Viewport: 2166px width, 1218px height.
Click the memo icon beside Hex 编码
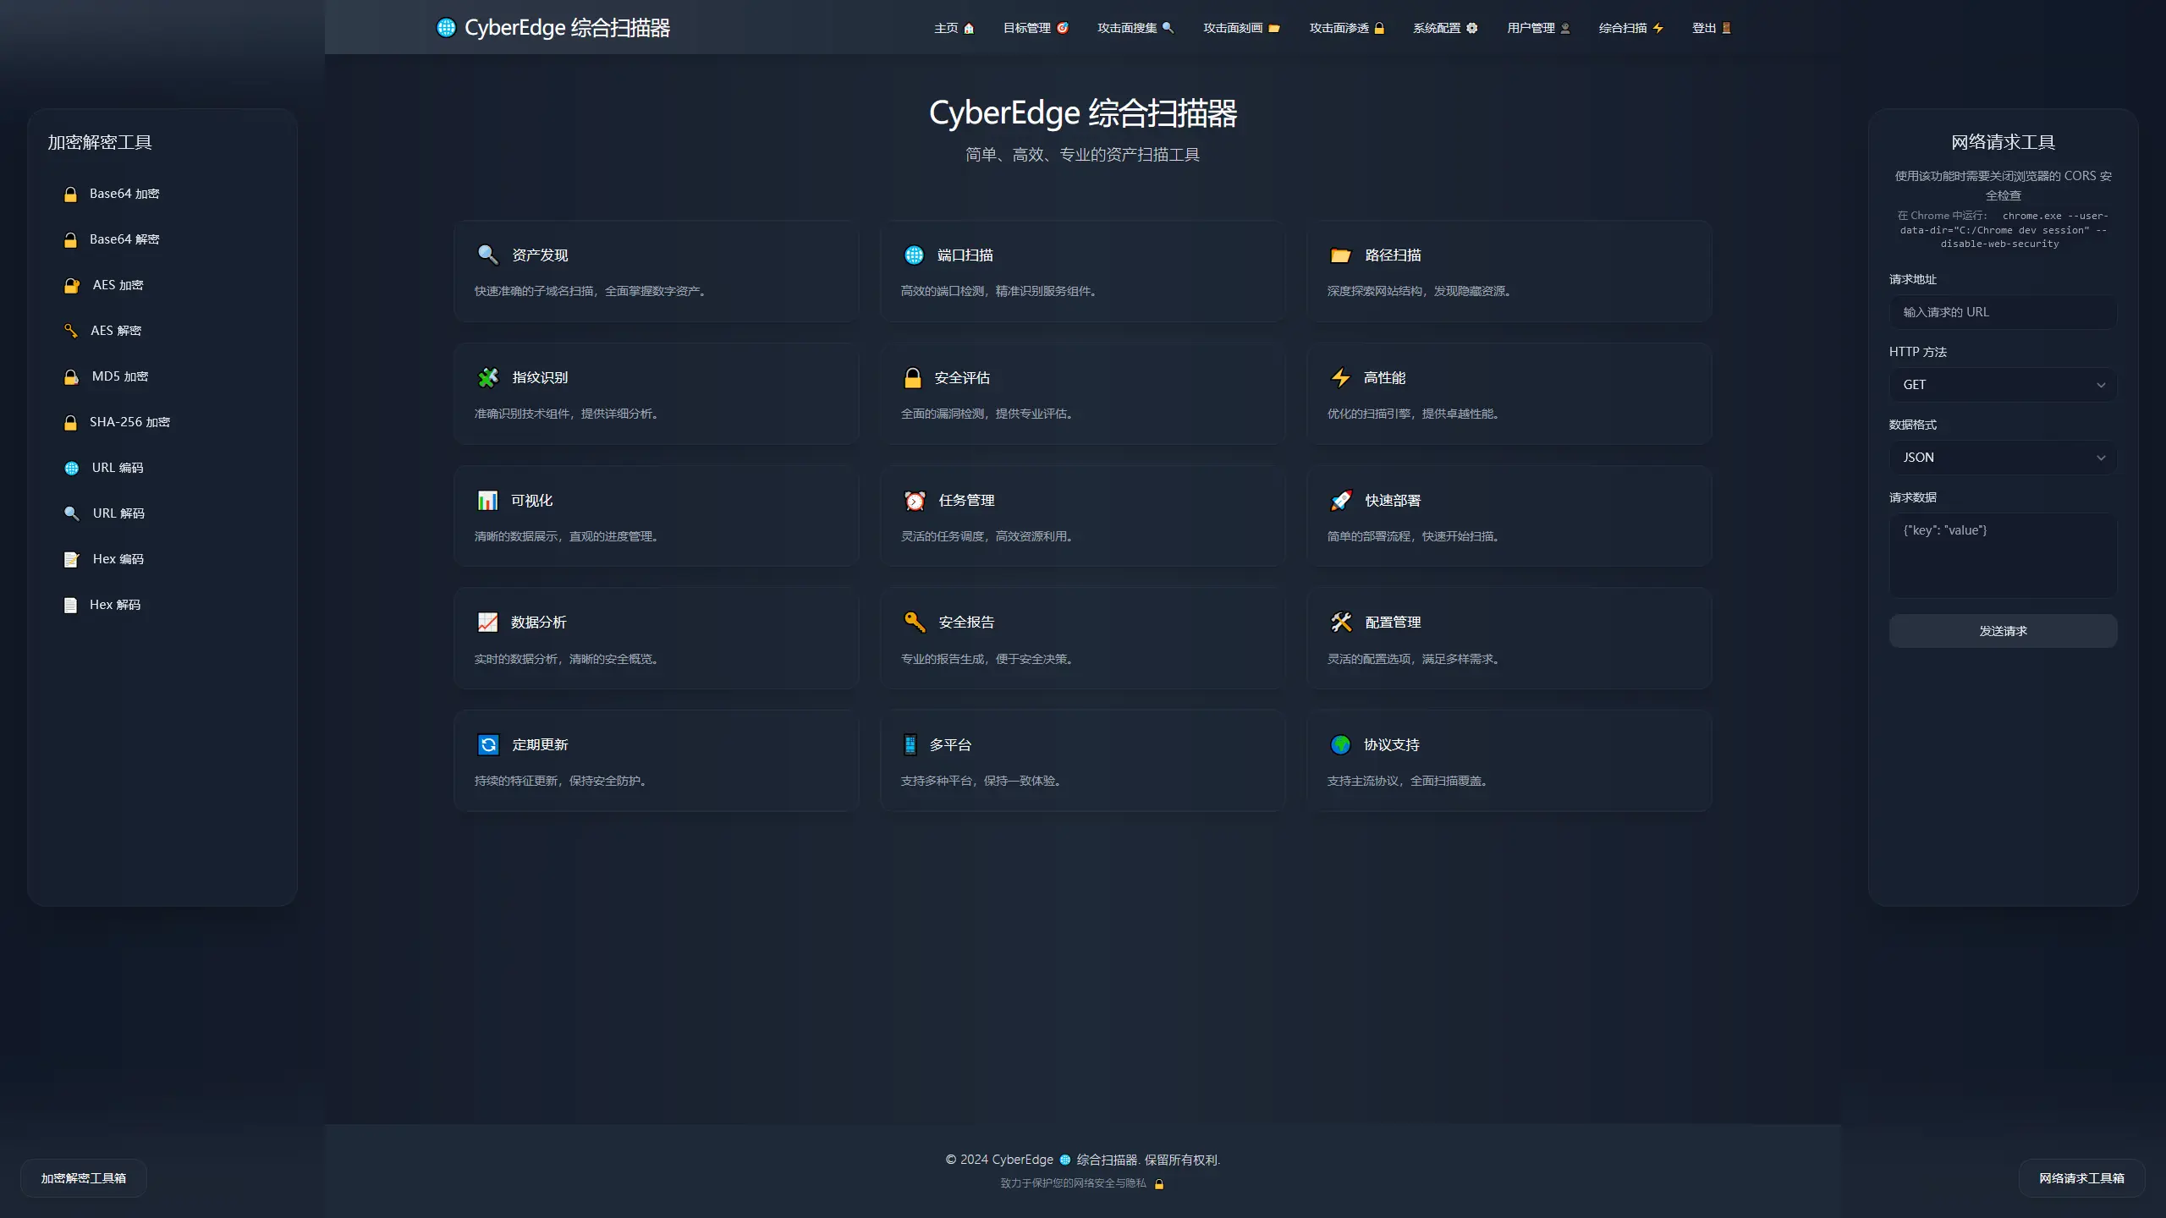pyautogui.click(x=72, y=559)
